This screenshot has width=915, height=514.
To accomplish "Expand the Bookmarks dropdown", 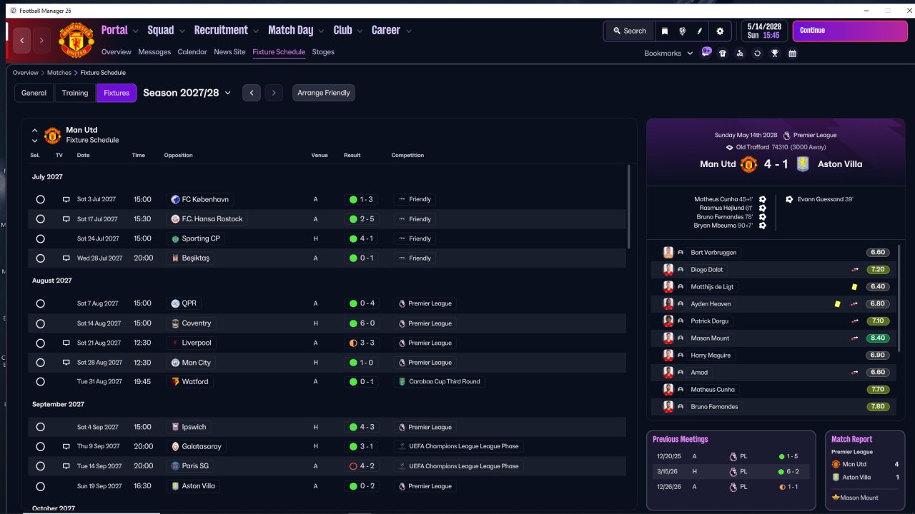I will coord(668,54).
